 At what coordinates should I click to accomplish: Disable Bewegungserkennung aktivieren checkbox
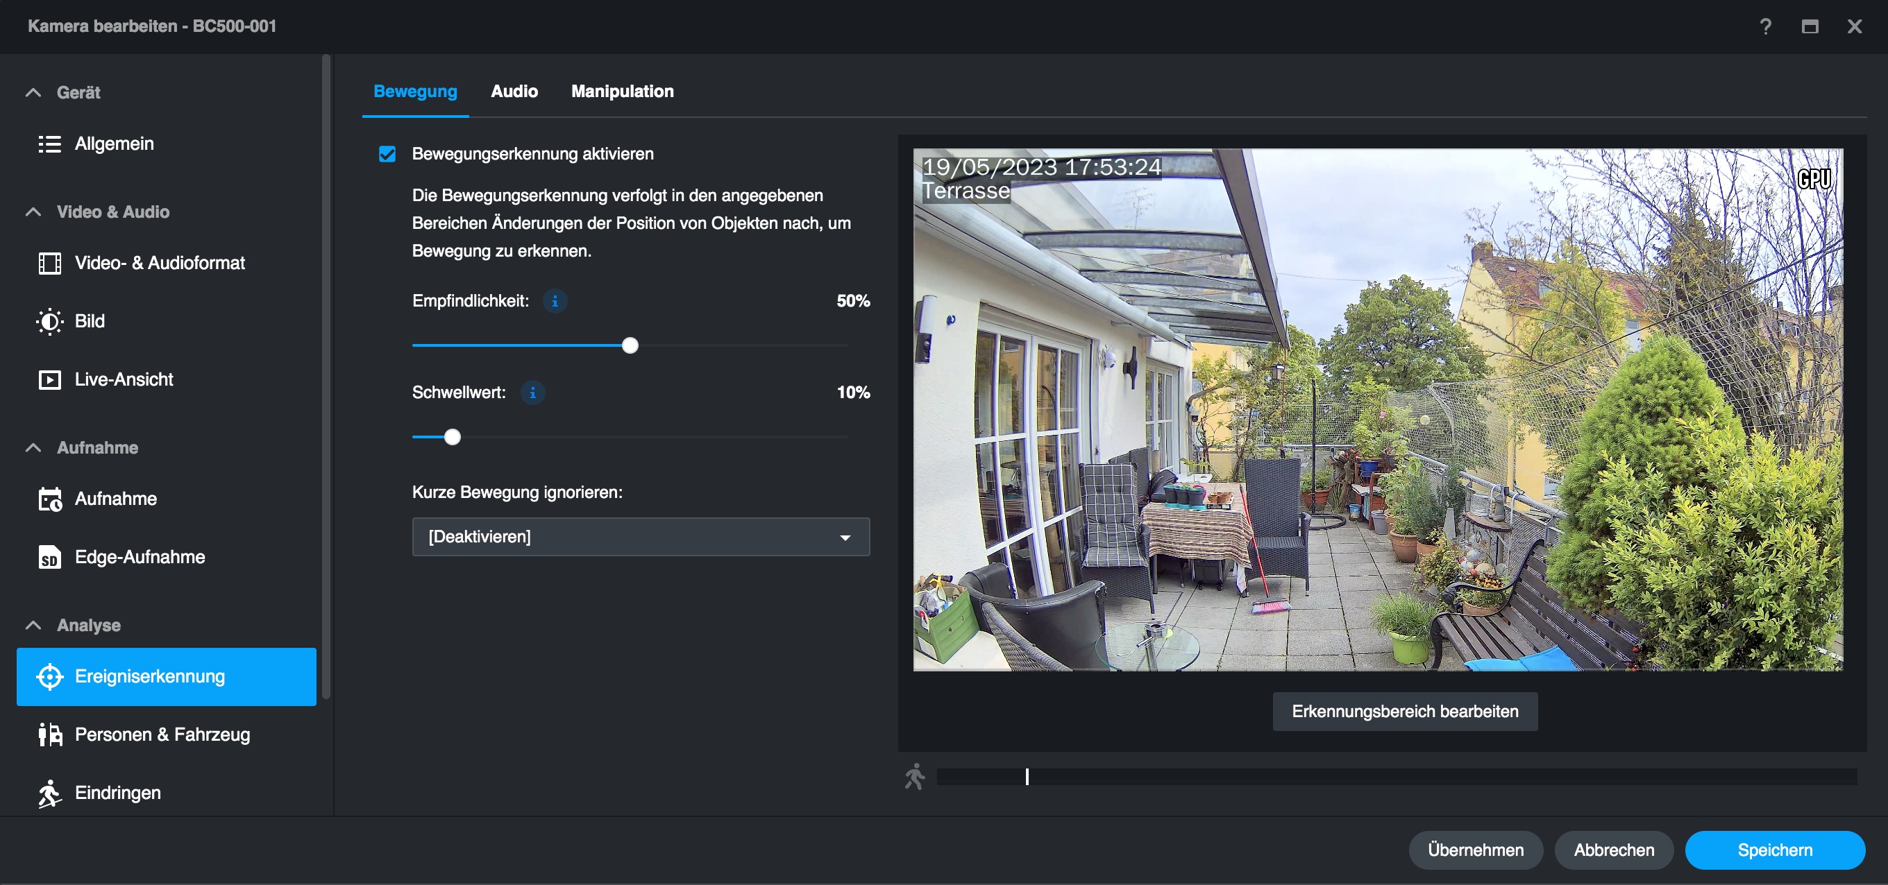click(x=387, y=154)
